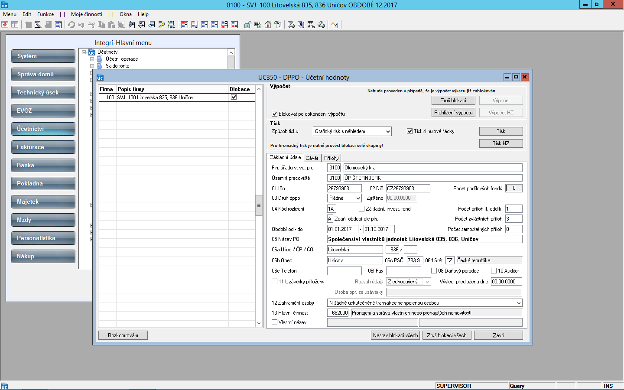The height and width of the screenshot is (390, 624).
Task: Click the Zruš blokaci button
Action: point(453,101)
